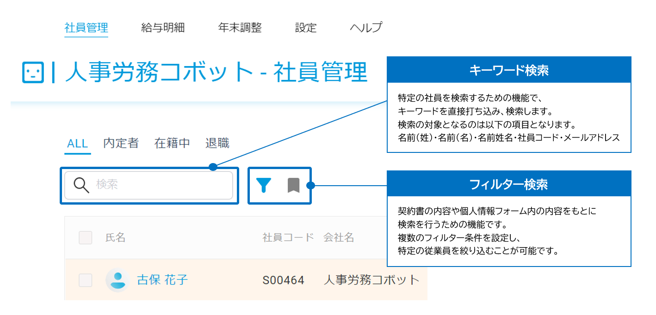Open 設定 from the top menu
Screen dimensions: 656x315
(x=306, y=28)
